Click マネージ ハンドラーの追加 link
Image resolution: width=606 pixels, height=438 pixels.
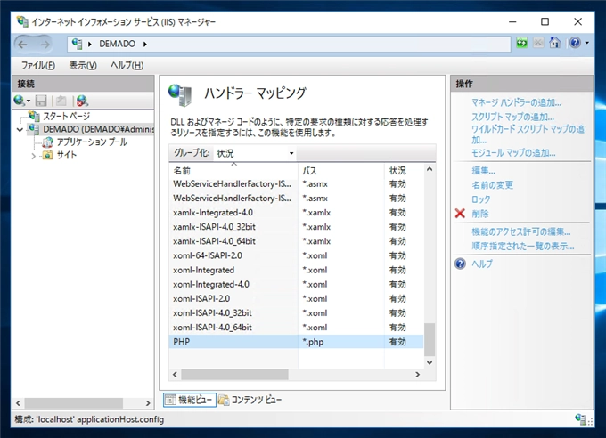[x=516, y=102]
